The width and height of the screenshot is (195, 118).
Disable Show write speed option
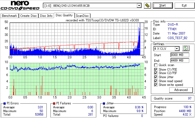pyautogui.click(x=156, y=85)
